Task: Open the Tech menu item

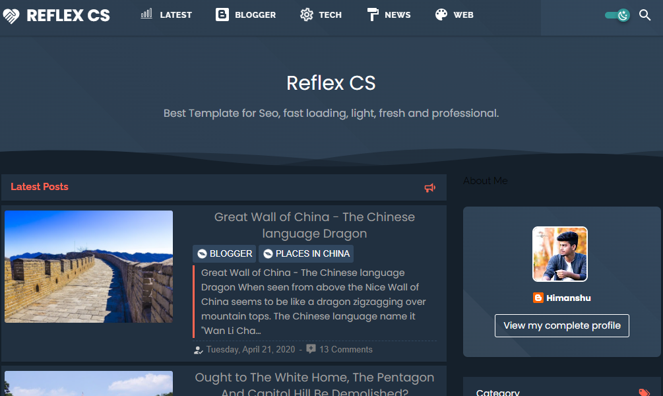Action: coord(321,15)
